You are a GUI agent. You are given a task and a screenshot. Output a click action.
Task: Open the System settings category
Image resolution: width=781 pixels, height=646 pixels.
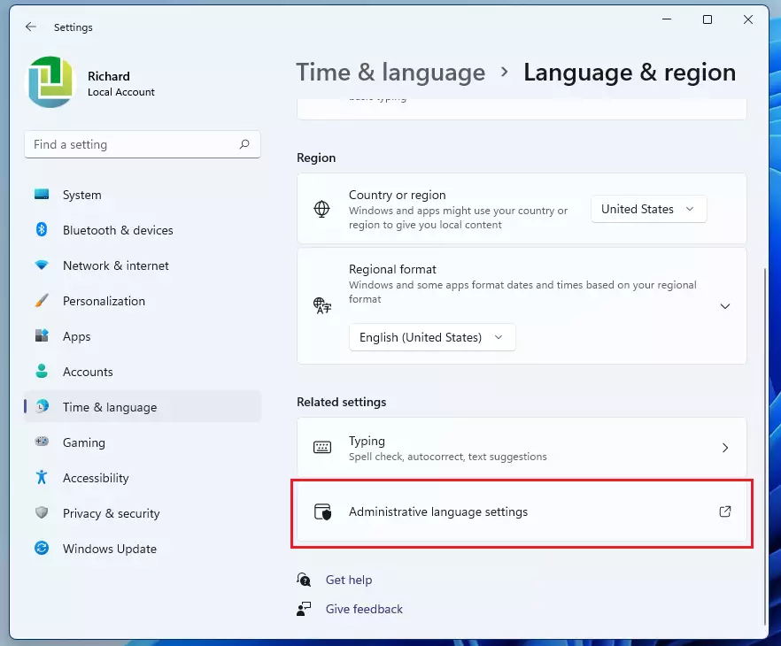point(143,195)
